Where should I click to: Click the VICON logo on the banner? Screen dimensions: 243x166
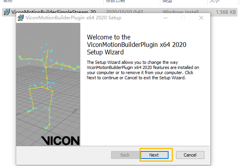tap(60, 140)
